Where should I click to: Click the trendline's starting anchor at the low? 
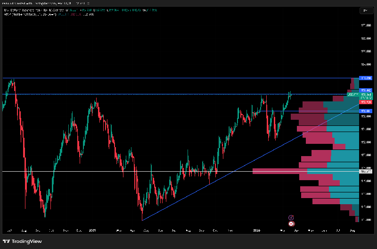(x=142, y=220)
